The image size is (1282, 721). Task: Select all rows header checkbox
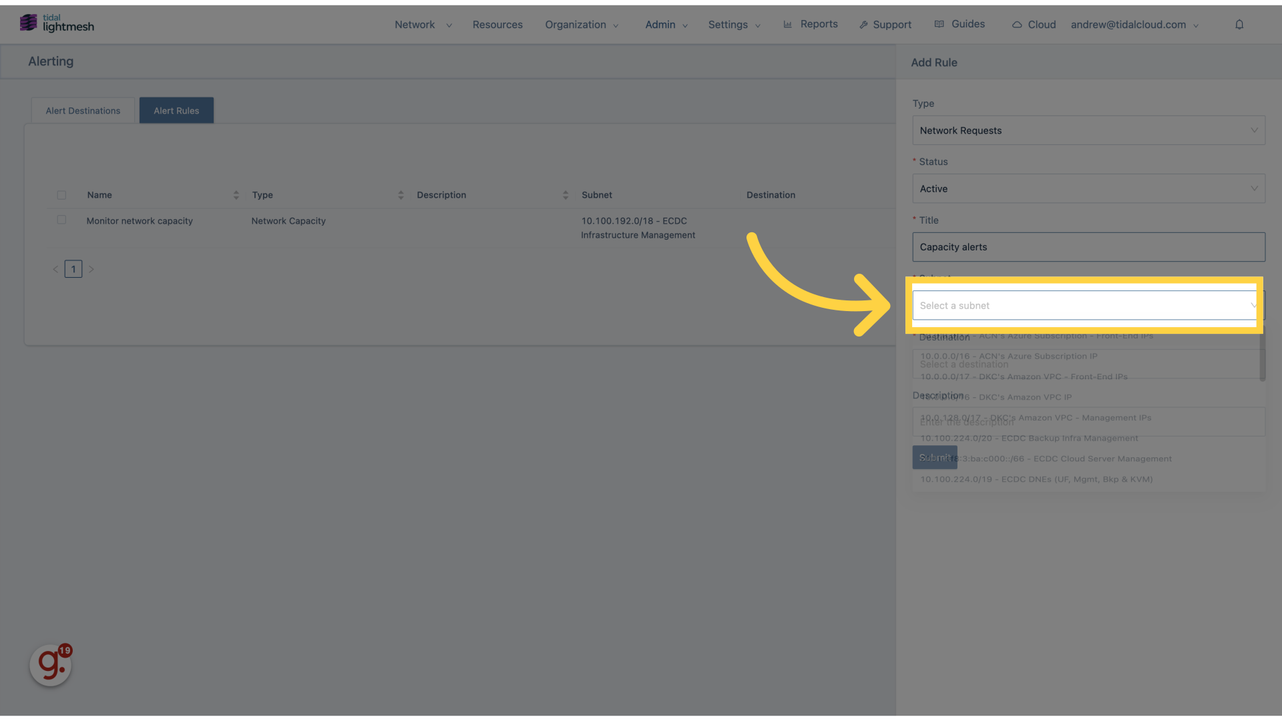[61, 195]
